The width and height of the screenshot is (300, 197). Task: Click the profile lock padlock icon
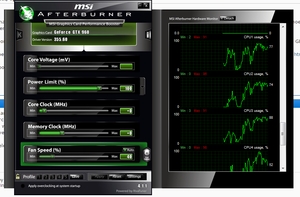pos(18,176)
